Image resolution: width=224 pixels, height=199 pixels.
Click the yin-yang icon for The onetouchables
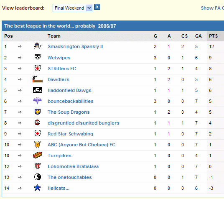pyautogui.click(x=38, y=177)
